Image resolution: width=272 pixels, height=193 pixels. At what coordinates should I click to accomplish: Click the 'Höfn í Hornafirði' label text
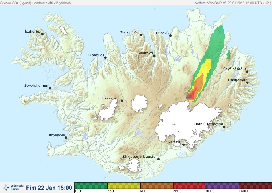point(209,124)
